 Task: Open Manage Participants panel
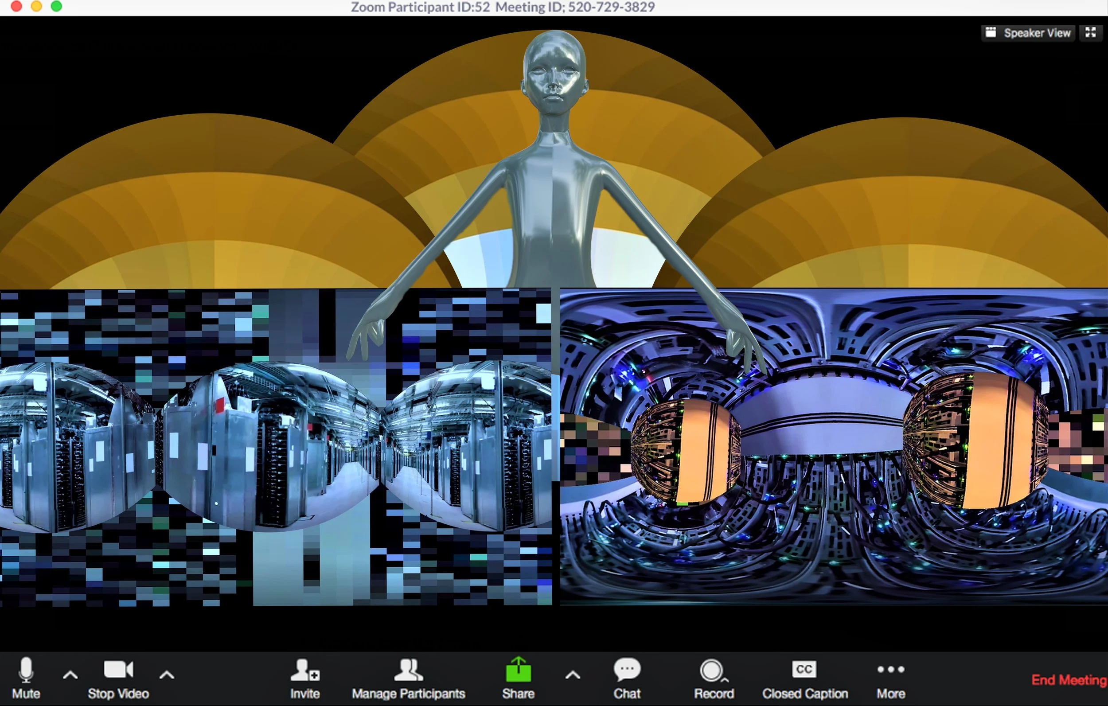(408, 670)
